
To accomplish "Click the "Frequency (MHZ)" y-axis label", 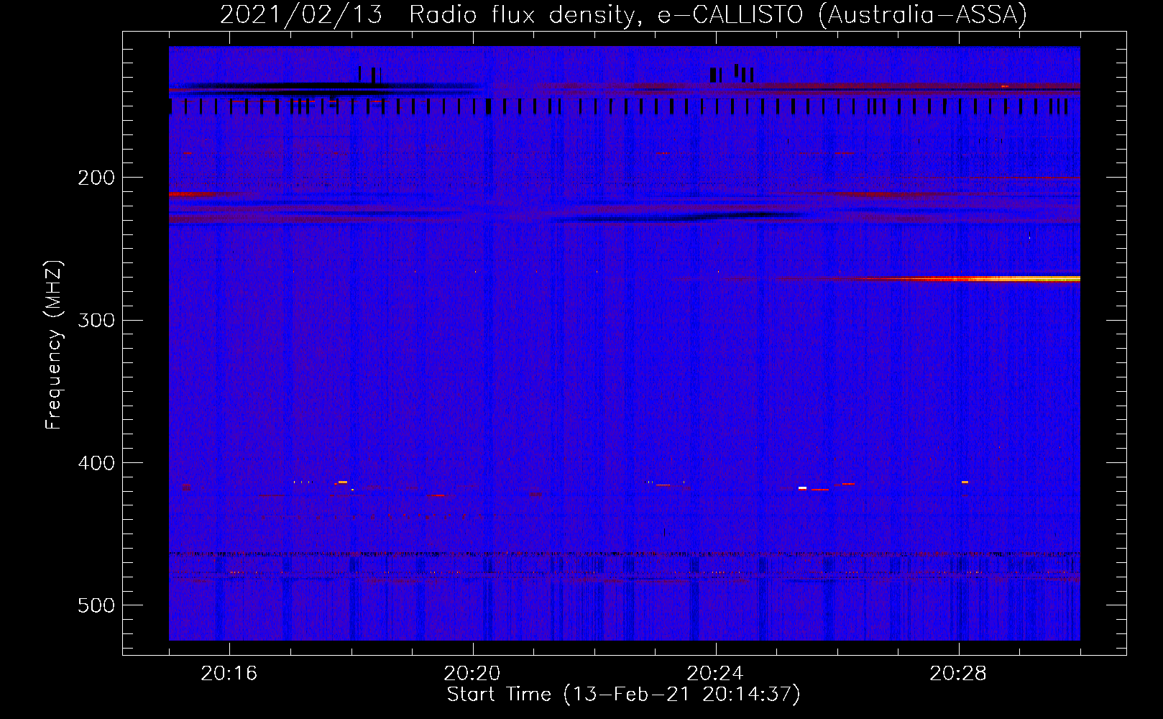I will coord(54,345).
